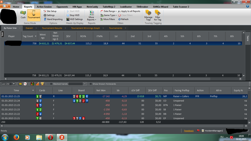Expand the Table side panel
This screenshot has height=141, width=251.
[248, 38]
